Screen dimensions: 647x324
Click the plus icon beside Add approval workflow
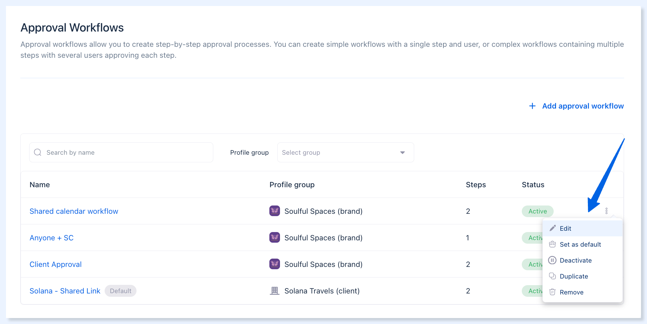click(x=532, y=106)
